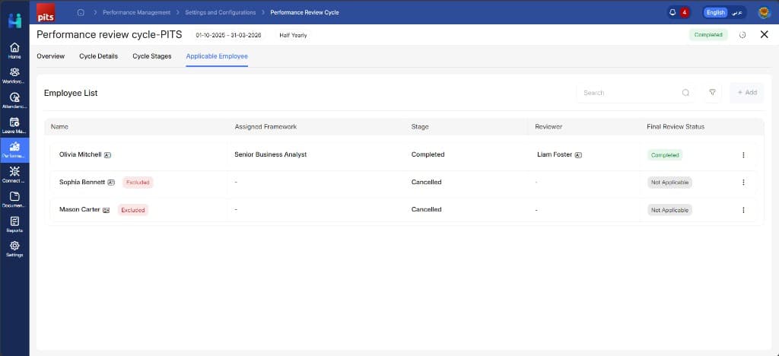Open the Reports sidebar icon
The image size is (779, 356).
click(x=14, y=224)
